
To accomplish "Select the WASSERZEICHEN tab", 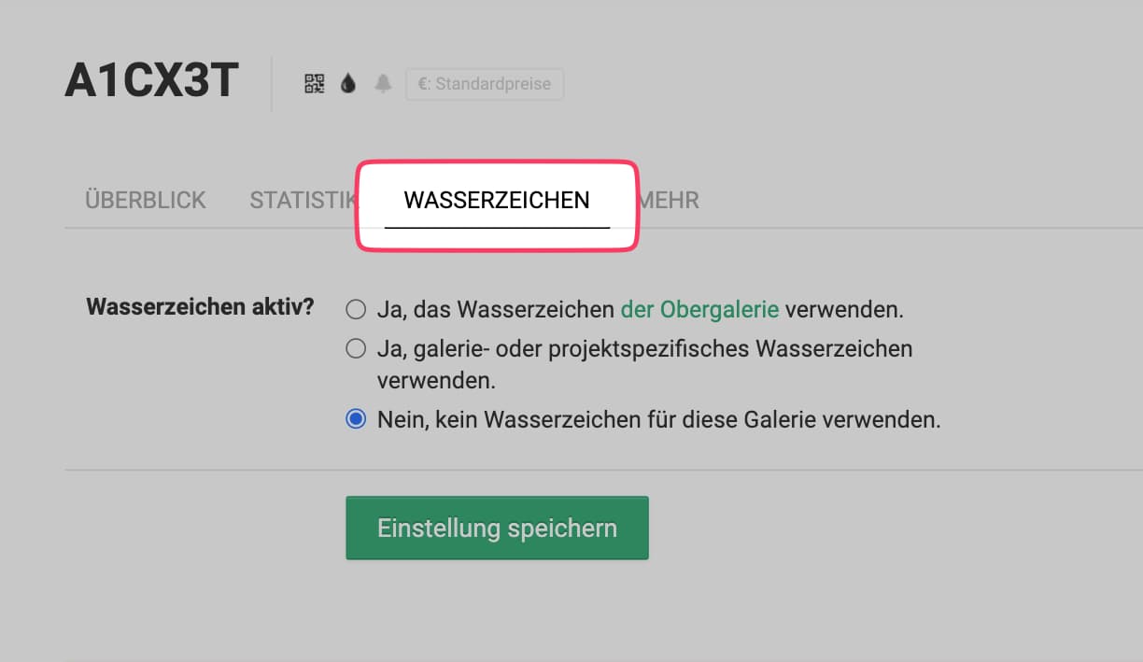I will 497,200.
